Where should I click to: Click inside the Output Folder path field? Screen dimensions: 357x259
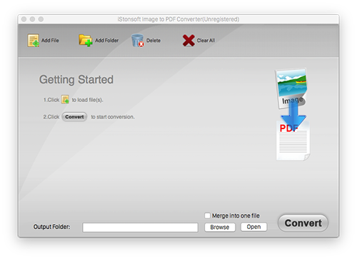(140, 228)
